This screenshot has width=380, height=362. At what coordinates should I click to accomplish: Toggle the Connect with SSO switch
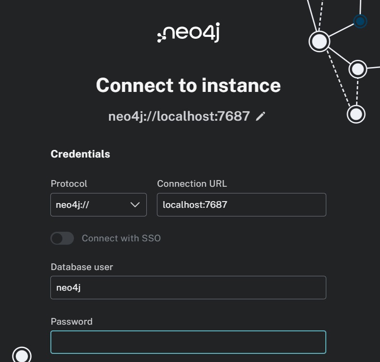coord(62,238)
